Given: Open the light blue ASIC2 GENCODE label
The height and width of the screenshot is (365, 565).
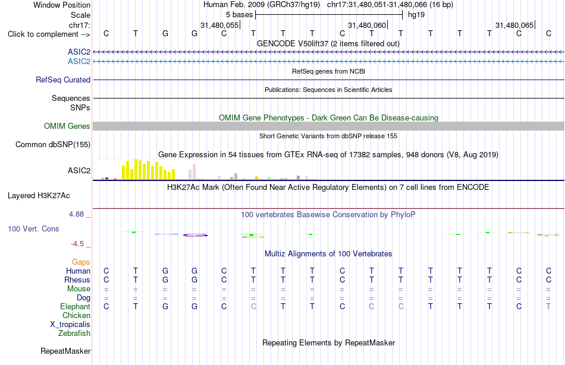Looking at the screenshot, I should [79, 62].
